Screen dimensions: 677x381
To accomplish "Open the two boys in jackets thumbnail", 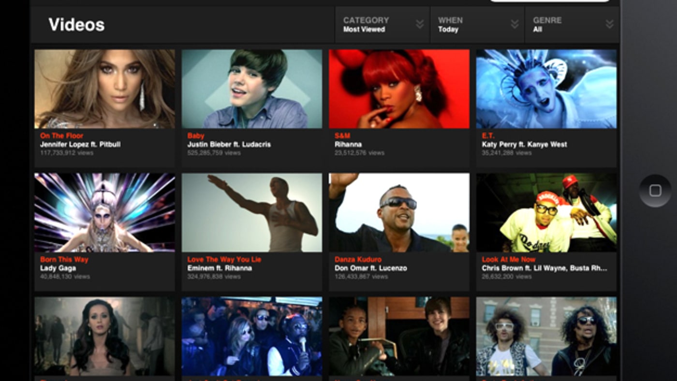I will pos(399,337).
